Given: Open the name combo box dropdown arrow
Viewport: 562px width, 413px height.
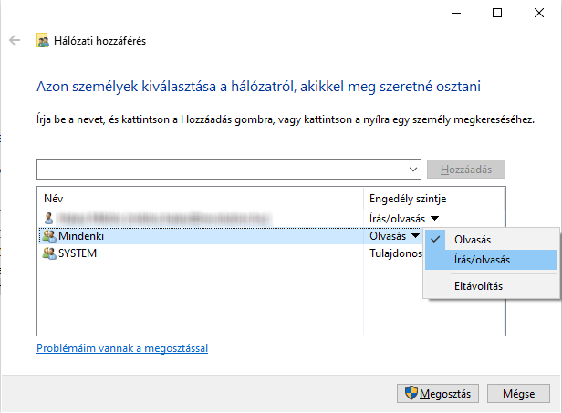Looking at the screenshot, I should click(x=413, y=169).
